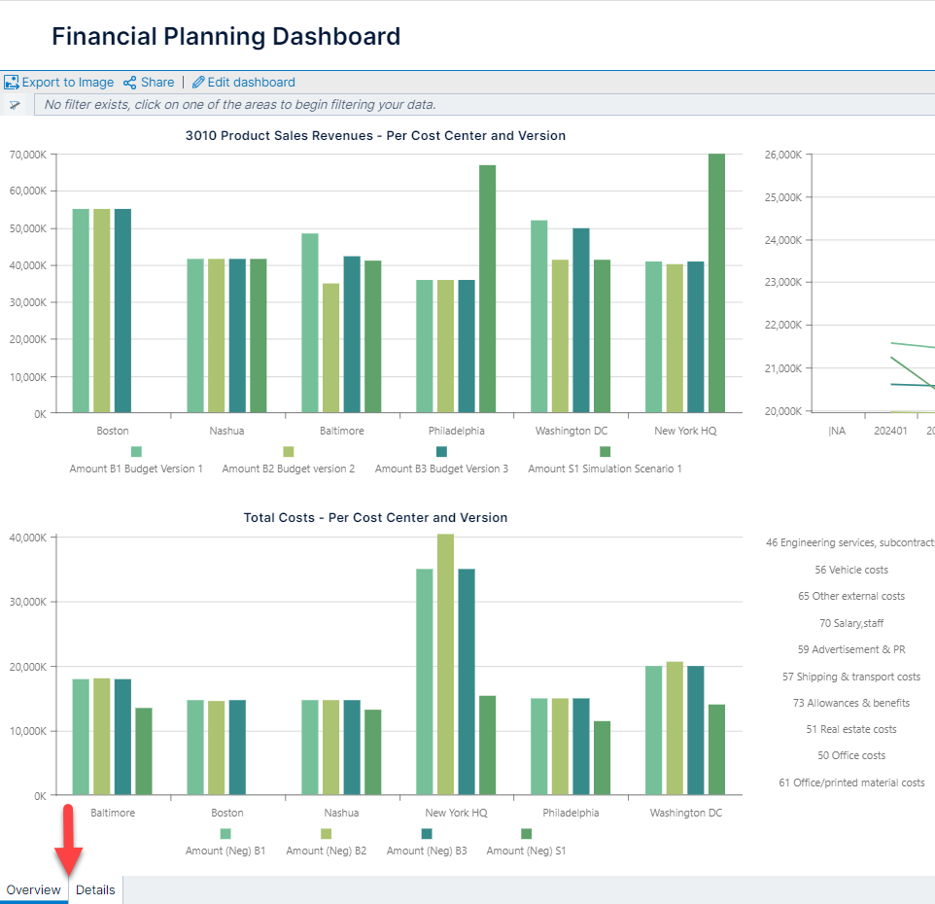The width and height of the screenshot is (935, 904).
Task: Switch to the Details tab
Action: (95, 889)
